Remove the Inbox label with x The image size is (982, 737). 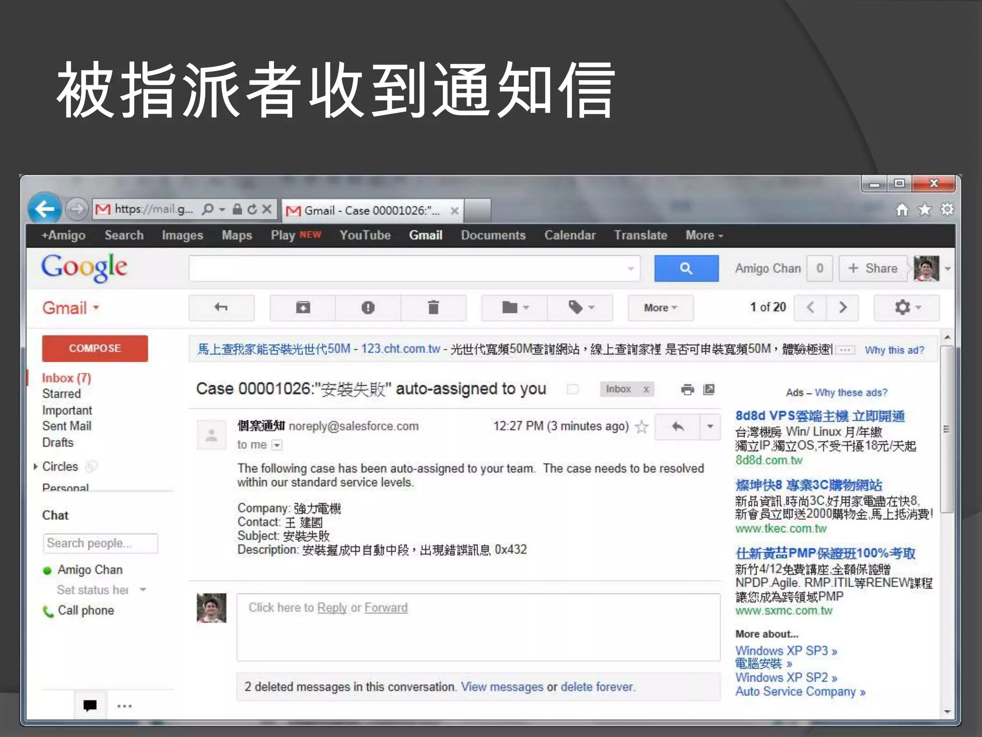pos(646,389)
